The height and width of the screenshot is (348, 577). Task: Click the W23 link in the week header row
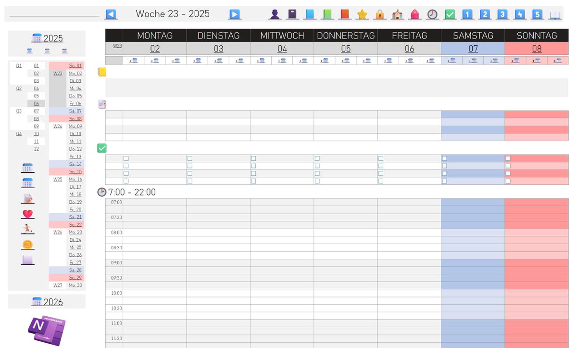pos(117,46)
